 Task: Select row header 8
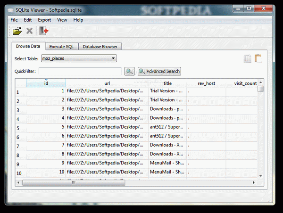click(x=21, y=155)
